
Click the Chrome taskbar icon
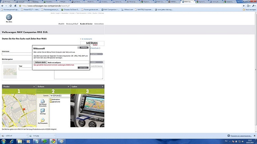pos(53,141)
